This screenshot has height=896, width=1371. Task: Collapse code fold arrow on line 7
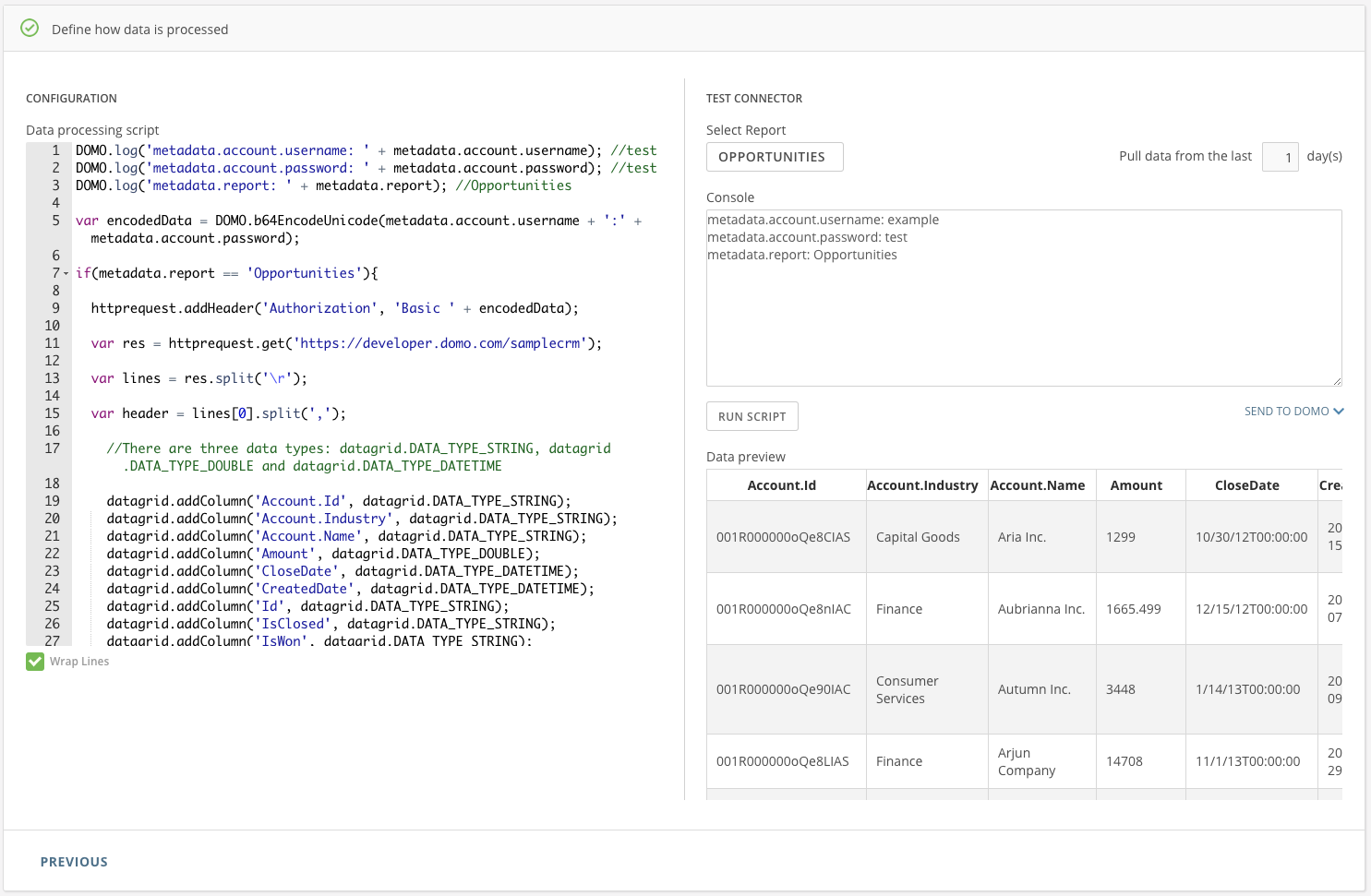(66, 274)
